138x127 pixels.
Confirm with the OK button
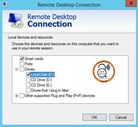94,117
